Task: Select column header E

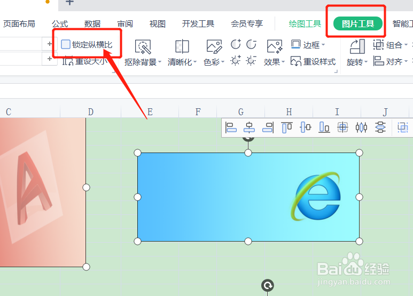Action: click(150, 112)
